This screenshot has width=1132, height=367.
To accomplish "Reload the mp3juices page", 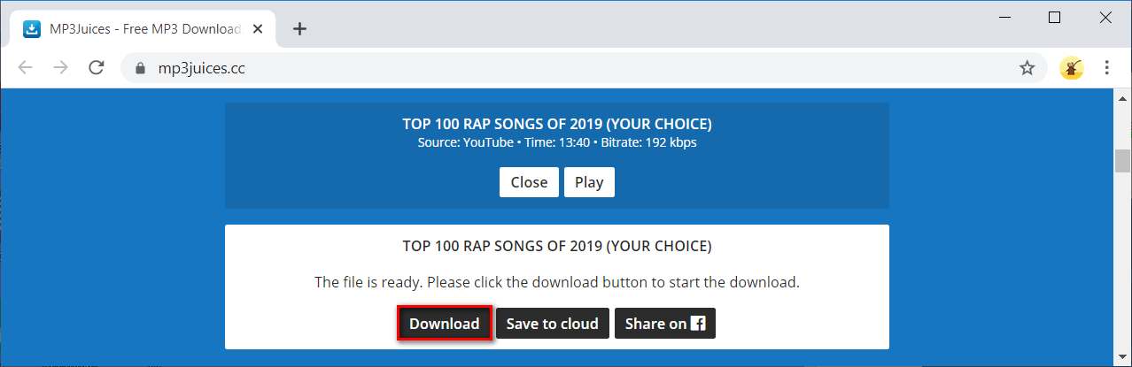I will pyautogui.click(x=97, y=68).
